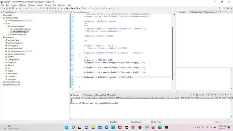The height and width of the screenshot is (131, 233).
Task: Open the File menu
Action: tap(3, 5)
